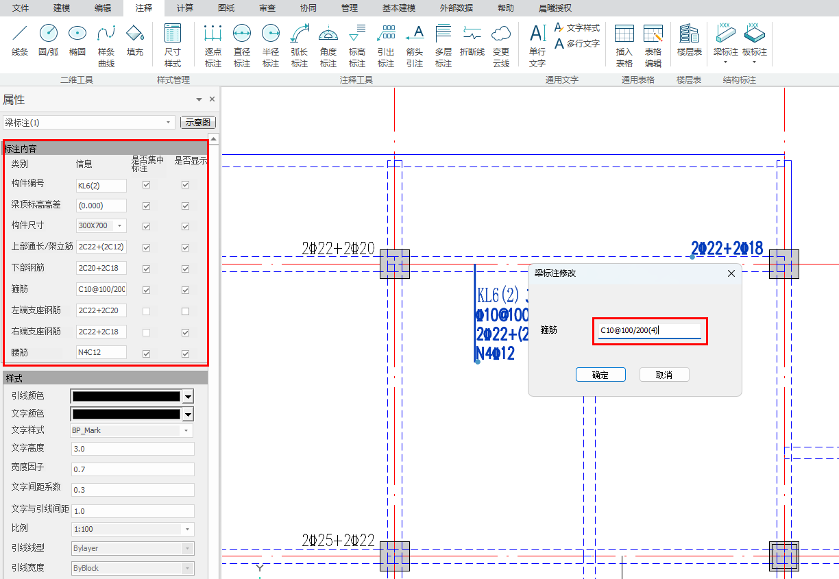
Task: Choose the 圆/弧 circle arc tool
Action: coord(49,40)
